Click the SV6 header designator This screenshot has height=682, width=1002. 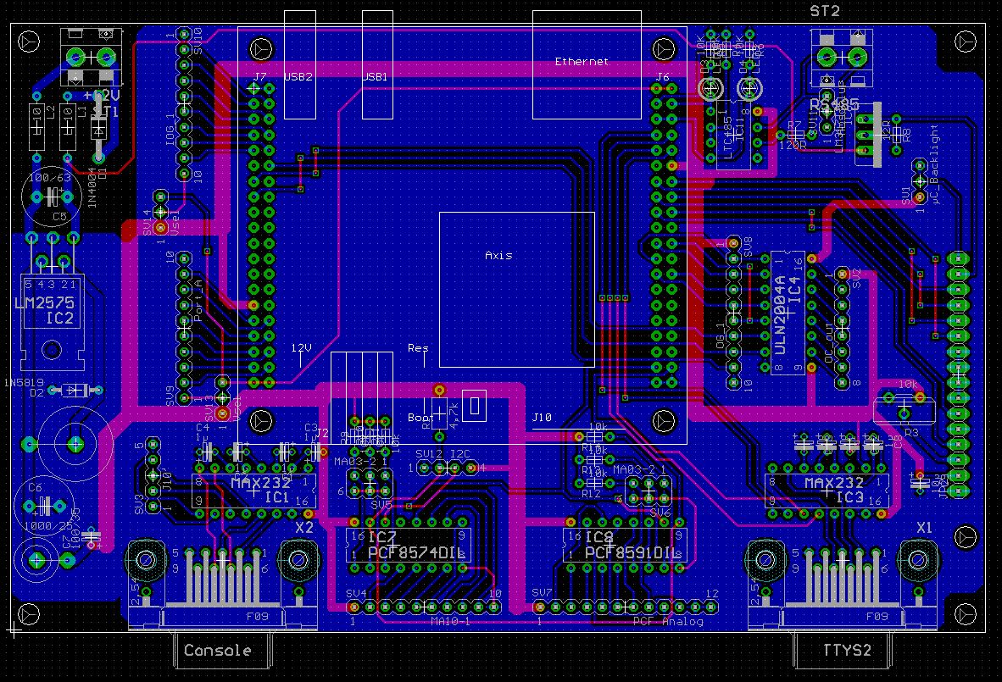click(x=660, y=513)
